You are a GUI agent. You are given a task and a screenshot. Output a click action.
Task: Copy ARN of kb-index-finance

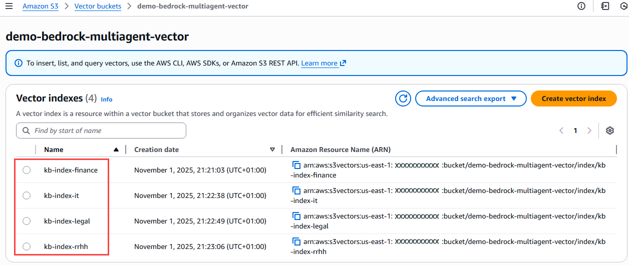(x=296, y=165)
